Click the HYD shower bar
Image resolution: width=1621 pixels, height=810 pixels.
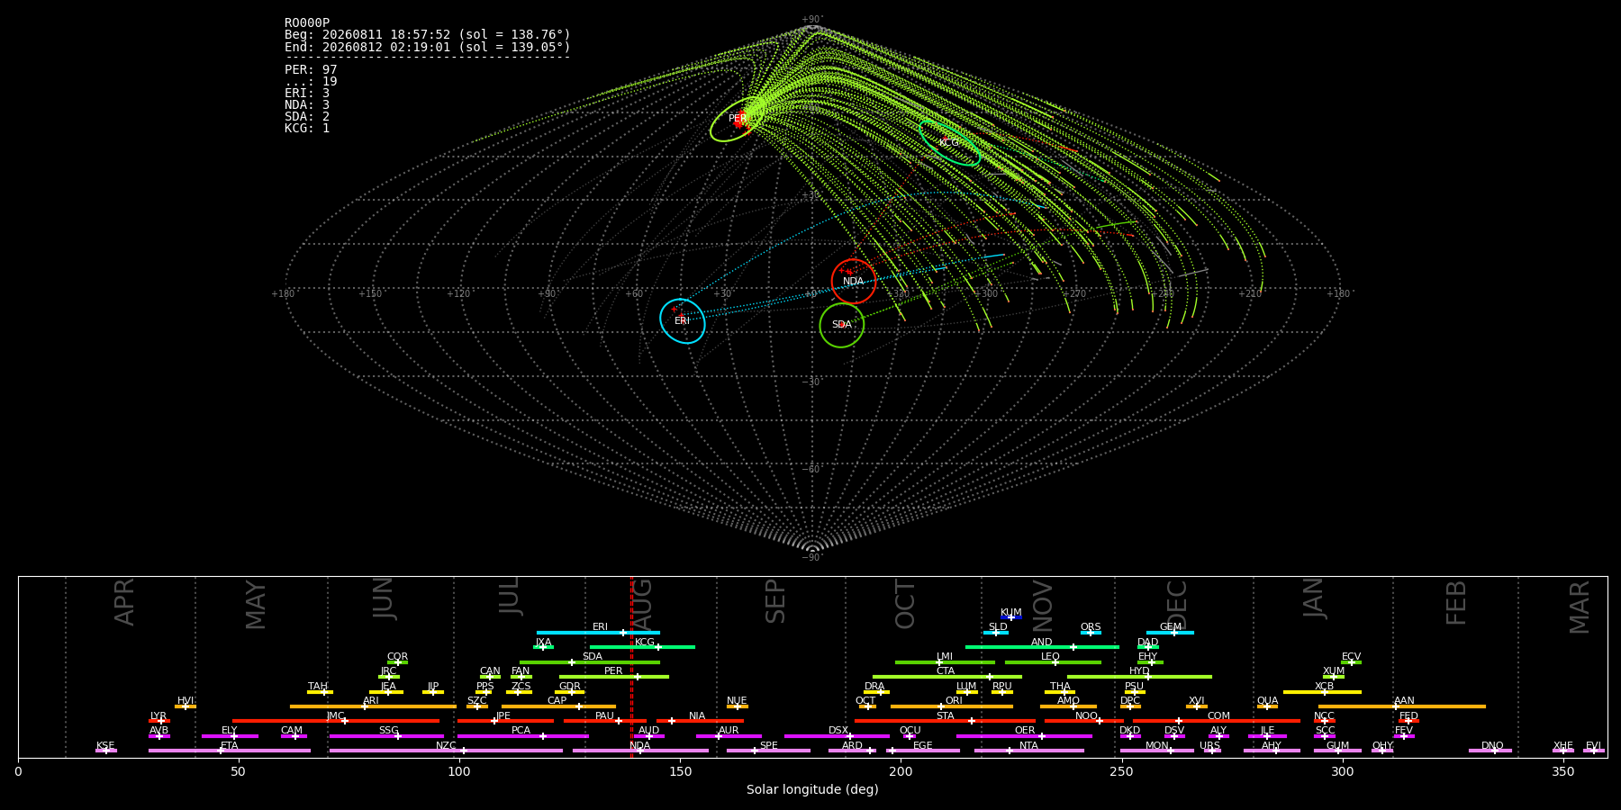tap(1139, 677)
